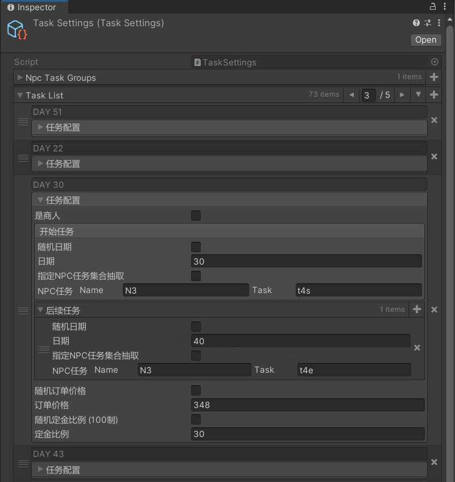
Task: Click the DAY 30 header label
Action: click(x=229, y=184)
